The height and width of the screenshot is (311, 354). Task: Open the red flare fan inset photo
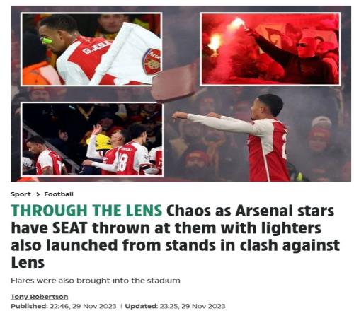point(270,49)
